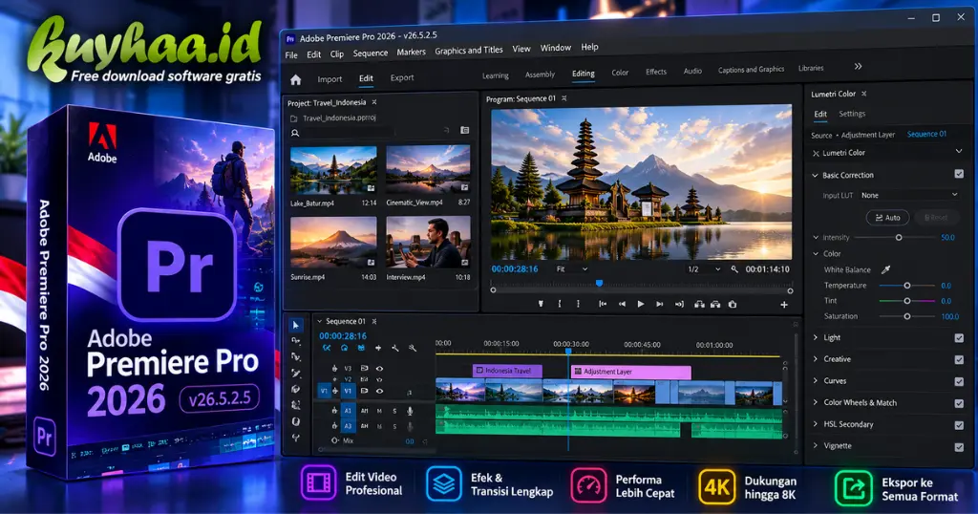978x514 pixels.
Task: Step back one frame
Action: pyautogui.click(x=621, y=304)
